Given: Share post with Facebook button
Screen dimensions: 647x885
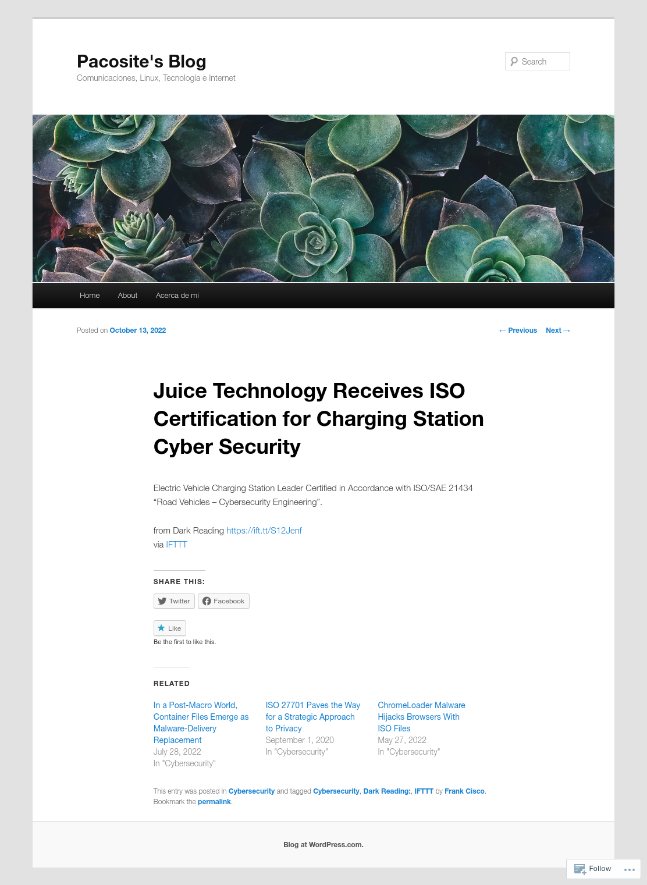Looking at the screenshot, I should (223, 601).
